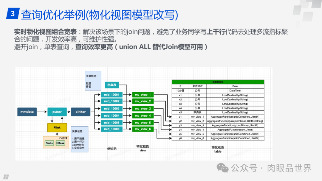The width and height of the screenshot is (322, 181).
Task: Select the mid_10001 base table box
Action: pos(112,95)
